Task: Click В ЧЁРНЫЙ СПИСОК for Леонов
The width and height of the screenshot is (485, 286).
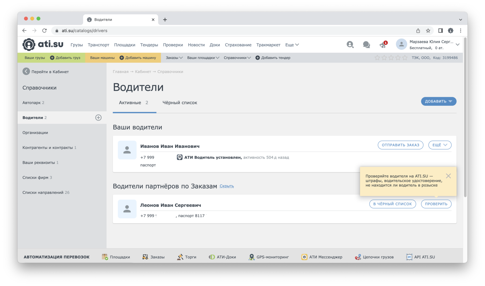Action: pos(393,204)
